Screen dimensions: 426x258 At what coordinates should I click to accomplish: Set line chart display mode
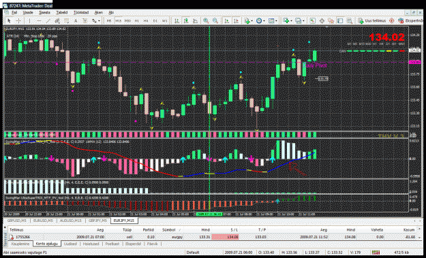click(196, 20)
